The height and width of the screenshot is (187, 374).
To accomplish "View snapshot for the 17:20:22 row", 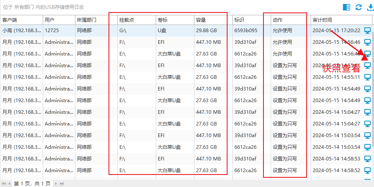I will tap(368, 31).
